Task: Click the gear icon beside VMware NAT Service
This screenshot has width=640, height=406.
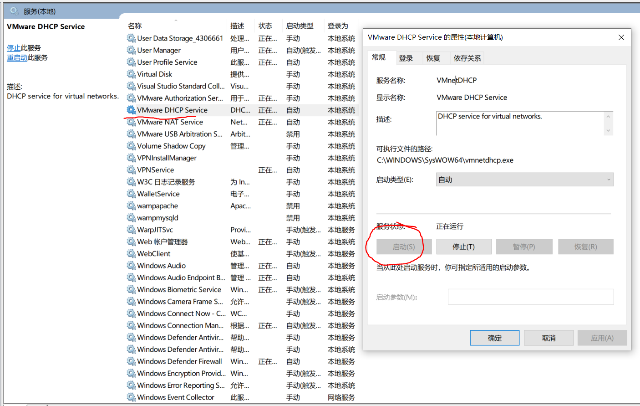Action: tap(132, 122)
